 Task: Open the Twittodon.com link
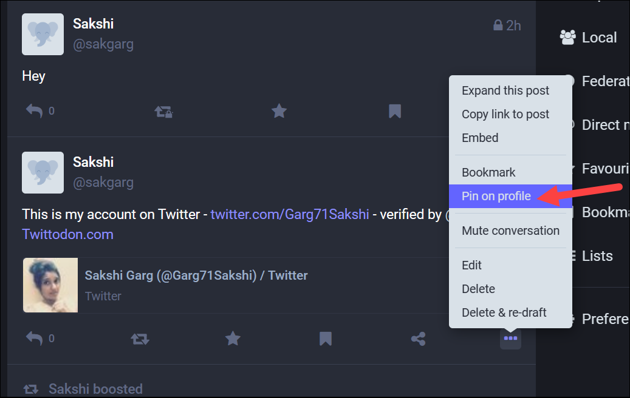[67, 234]
